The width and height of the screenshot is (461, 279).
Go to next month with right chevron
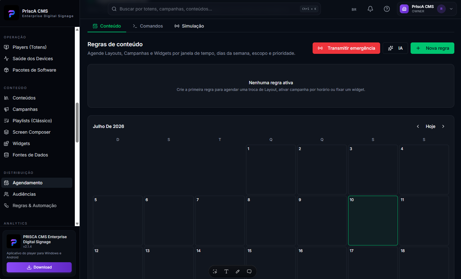(x=443, y=126)
